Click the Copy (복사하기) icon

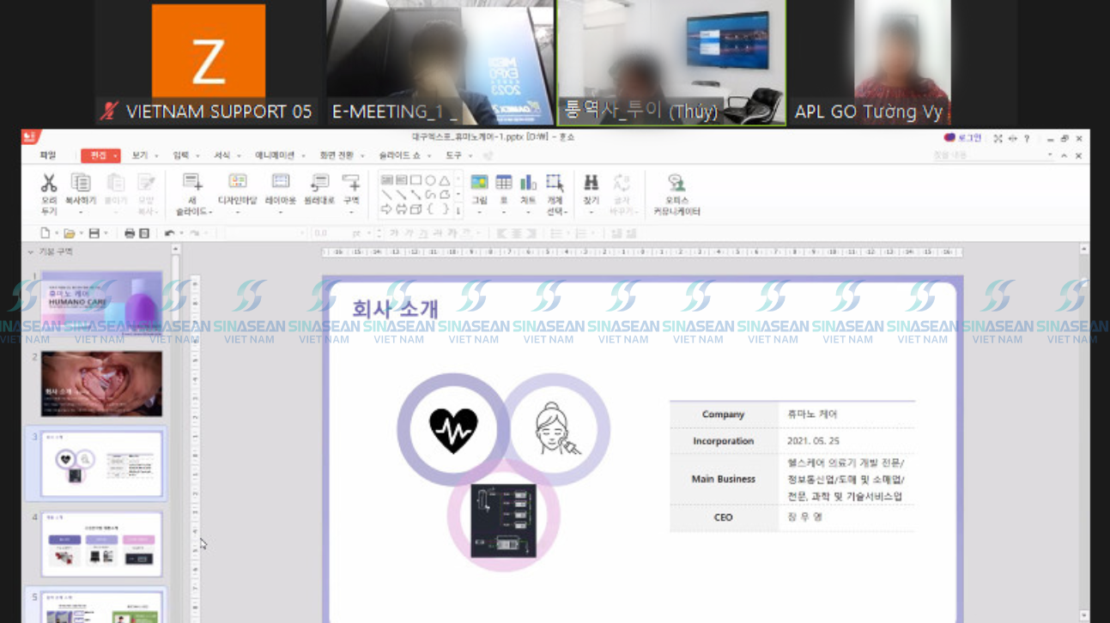(81, 182)
